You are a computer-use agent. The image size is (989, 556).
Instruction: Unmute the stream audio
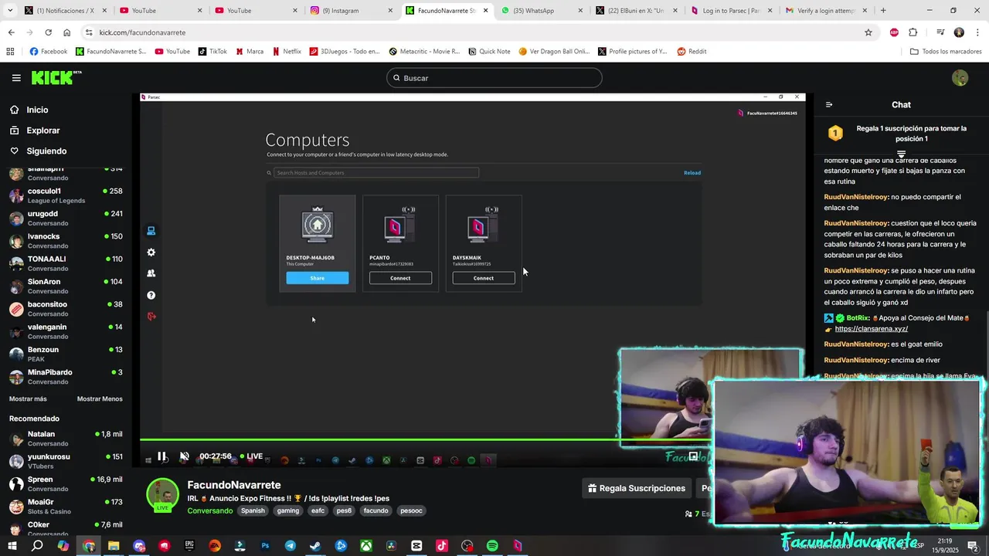pyautogui.click(x=184, y=456)
